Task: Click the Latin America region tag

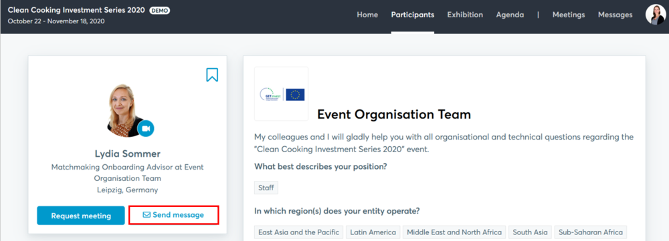Action: tap(373, 232)
